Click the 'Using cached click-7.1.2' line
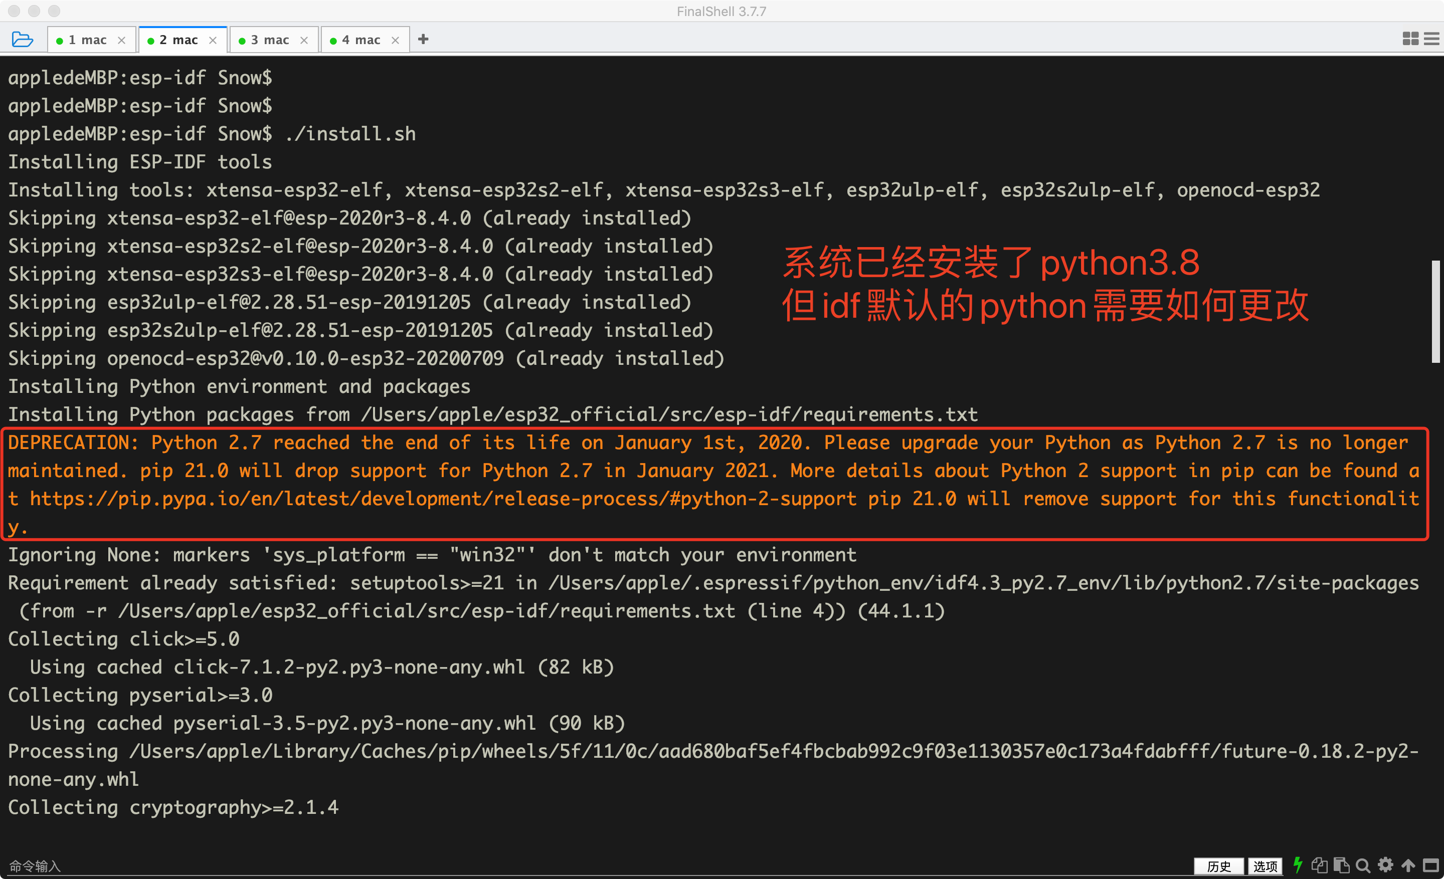The image size is (1444, 879). click(x=322, y=667)
